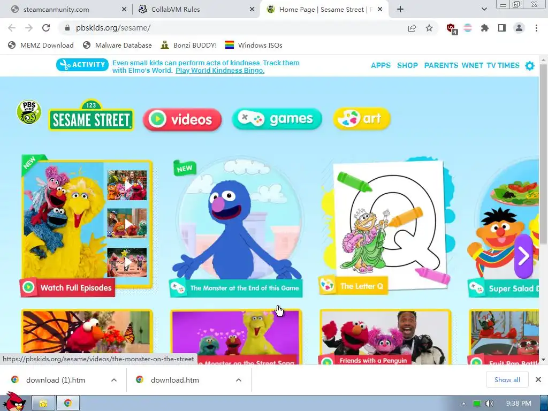Click the share page icon in address bar
The width and height of the screenshot is (548, 411).
(x=412, y=28)
